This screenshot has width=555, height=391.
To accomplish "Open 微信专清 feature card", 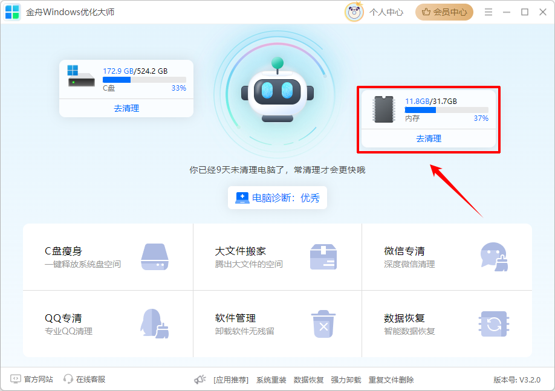I will [447, 257].
